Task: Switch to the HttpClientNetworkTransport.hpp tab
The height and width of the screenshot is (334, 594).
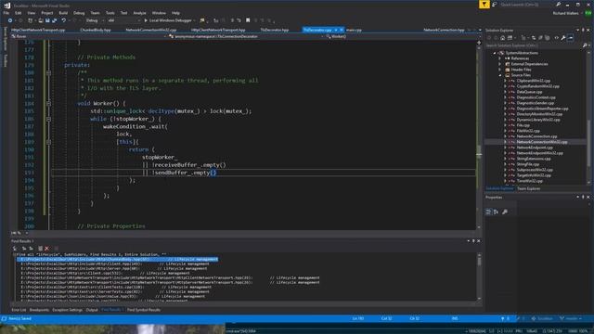Action: 218,30
